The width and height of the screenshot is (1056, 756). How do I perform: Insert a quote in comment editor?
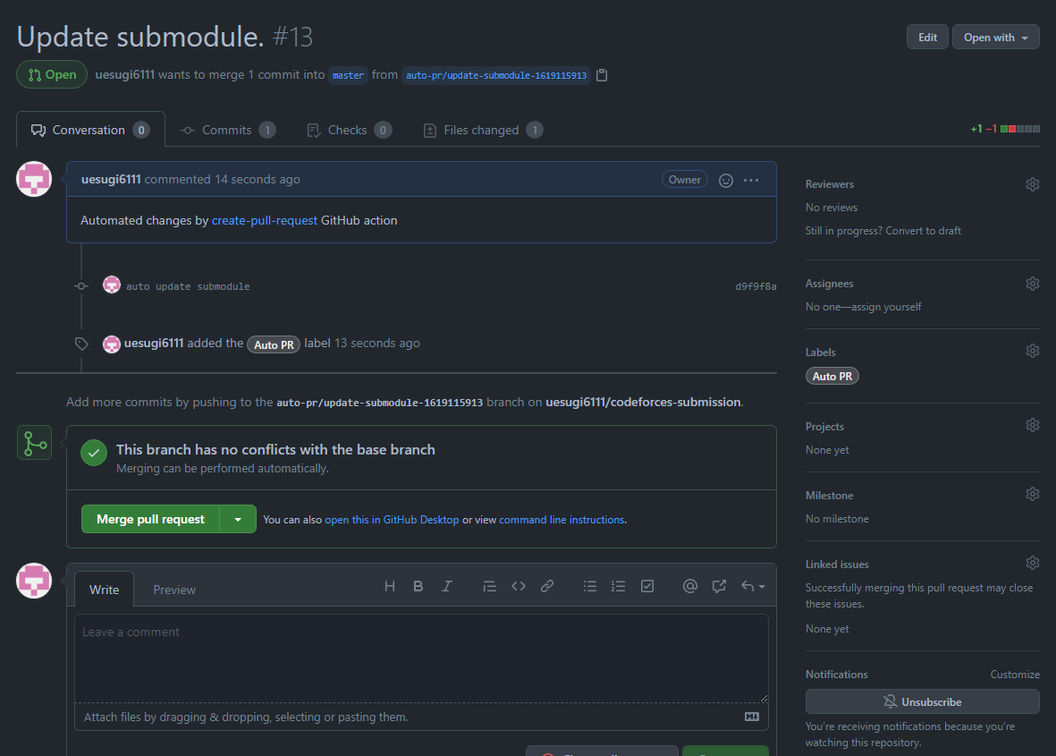(x=490, y=586)
